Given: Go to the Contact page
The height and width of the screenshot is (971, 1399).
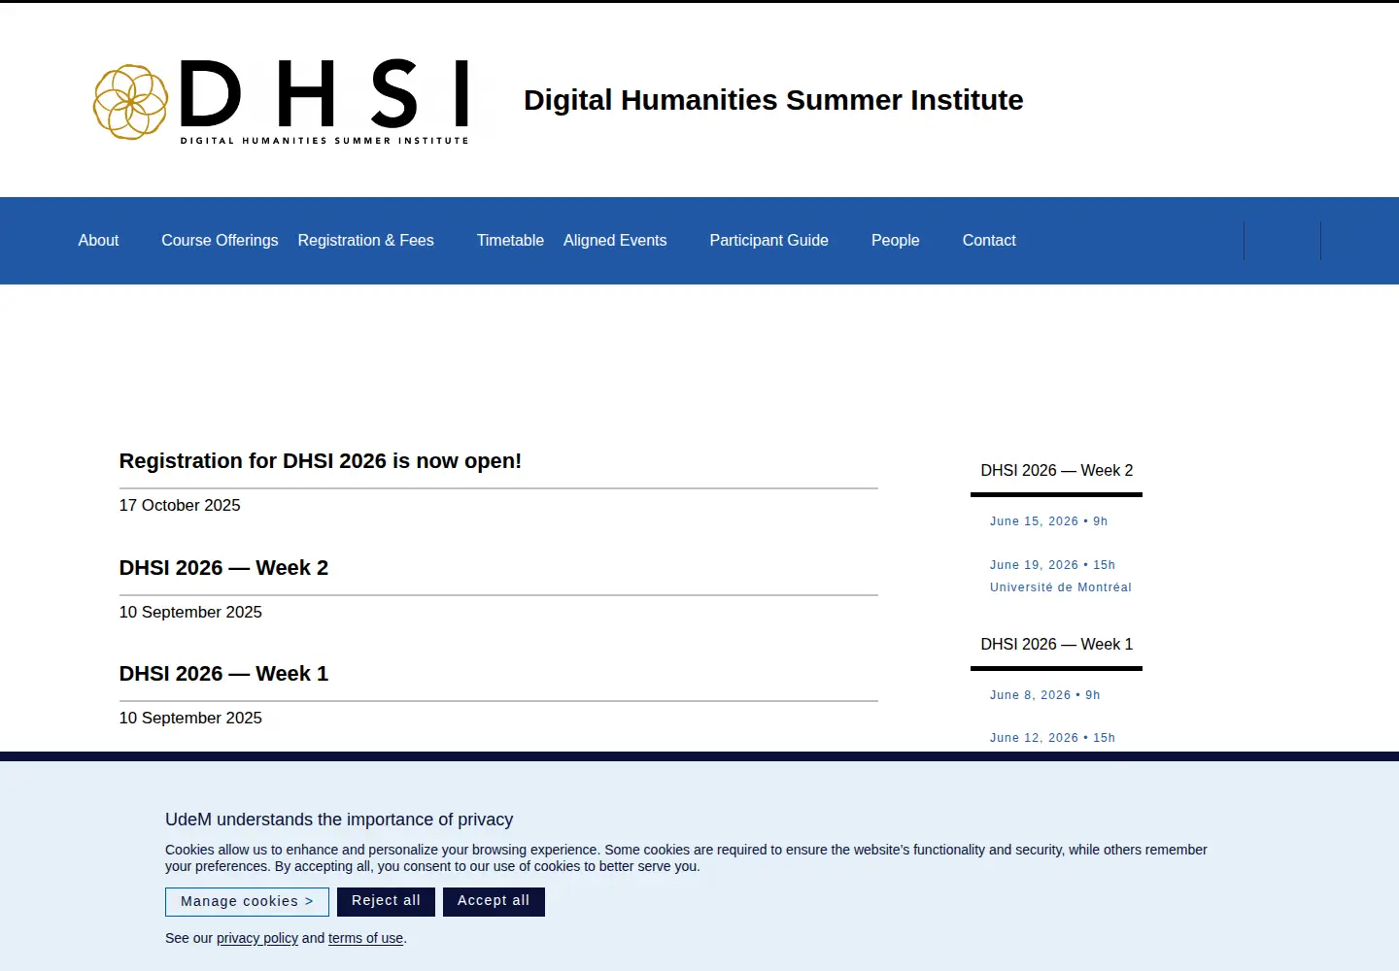Looking at the screenshot, I should 989,241.
